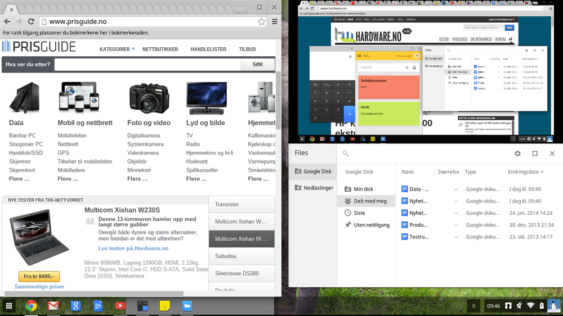
Task: Open the Files app shelf icon
Action: 187,306
